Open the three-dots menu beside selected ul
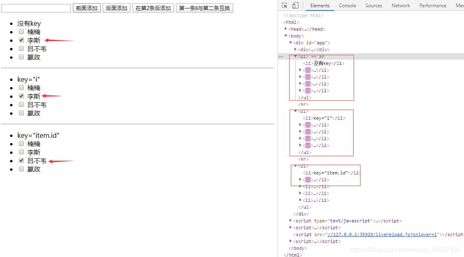This screenshot has height=257, width=464. [281, 56]
